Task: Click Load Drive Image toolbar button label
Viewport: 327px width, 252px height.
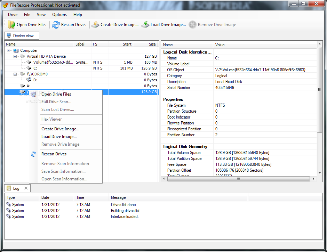Action: [168, 25]
